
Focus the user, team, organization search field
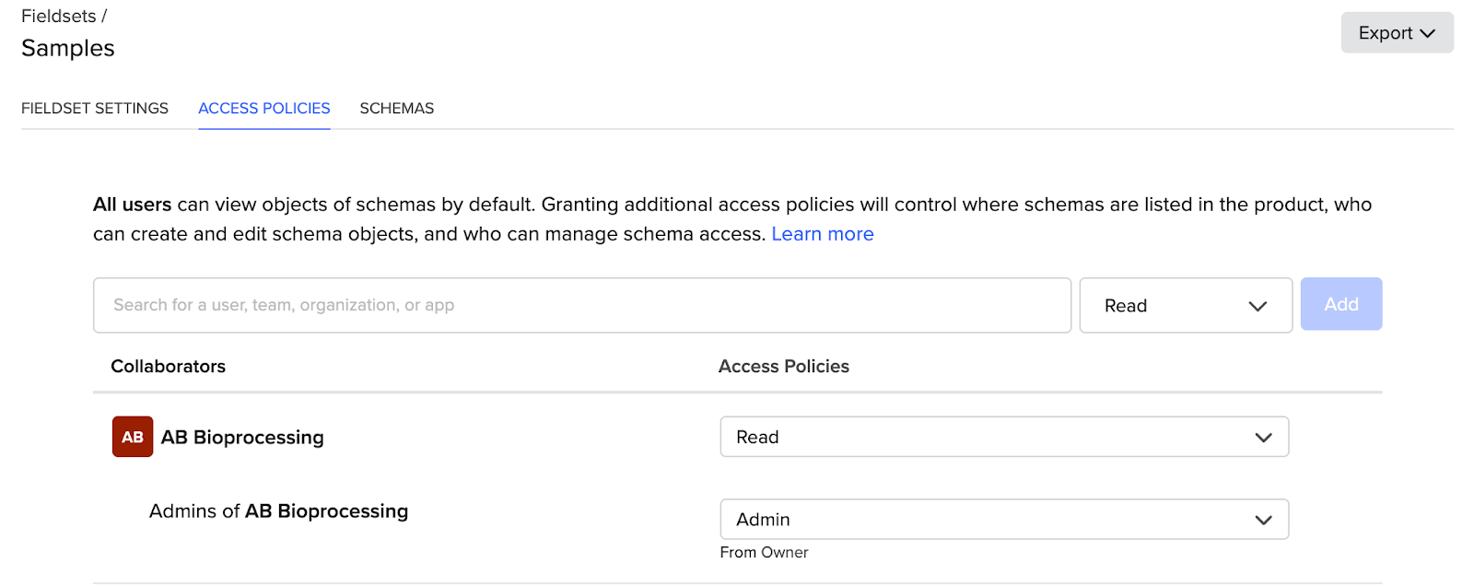pos(581,305)
